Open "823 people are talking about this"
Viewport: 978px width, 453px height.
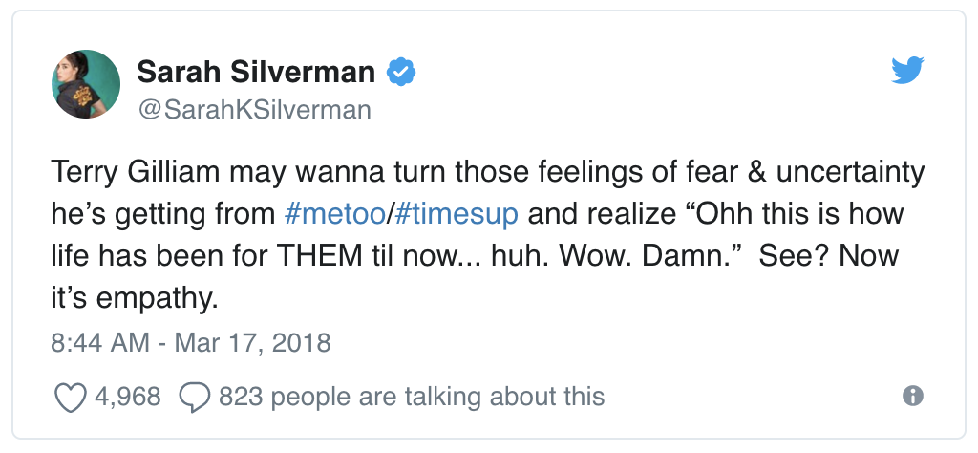(x=411, y=396)
